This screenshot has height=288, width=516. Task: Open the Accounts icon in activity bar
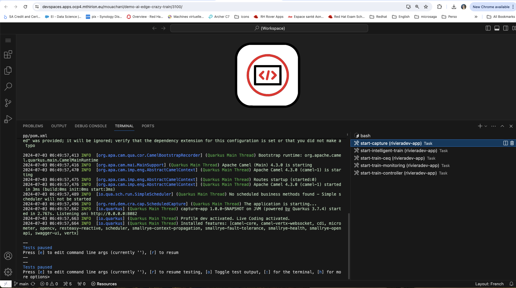coord(8,256)
